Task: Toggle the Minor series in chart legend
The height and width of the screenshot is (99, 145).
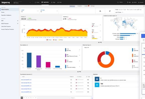Action: click(x=61, y=40)
